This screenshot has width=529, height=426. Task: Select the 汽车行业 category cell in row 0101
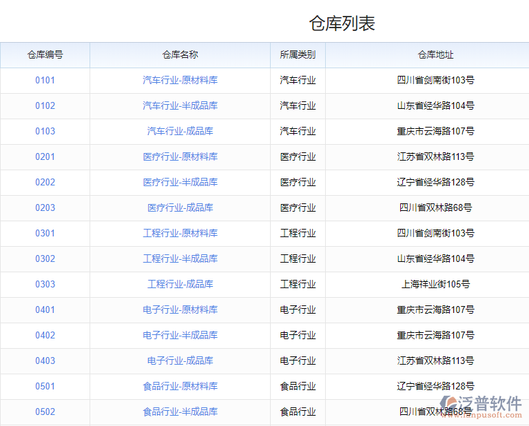pyautogui.click(x=298, y=81)
